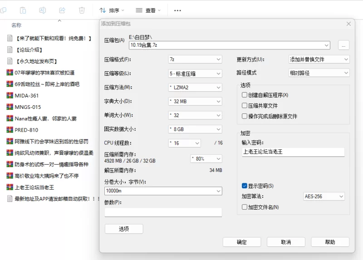Open the 排序 sort menu
Viewport: 363px width, 260px height.
tap(112, 10)
